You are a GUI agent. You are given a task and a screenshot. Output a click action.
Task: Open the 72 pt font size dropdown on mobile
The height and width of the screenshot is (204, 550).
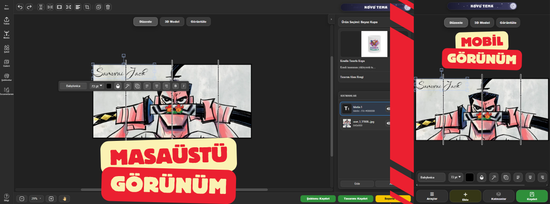click(456, 177)
